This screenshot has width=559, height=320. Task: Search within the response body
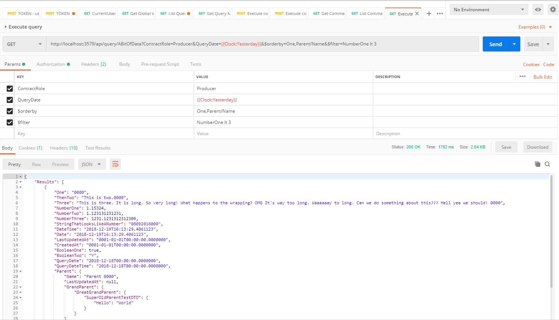(x=547, y=164)
